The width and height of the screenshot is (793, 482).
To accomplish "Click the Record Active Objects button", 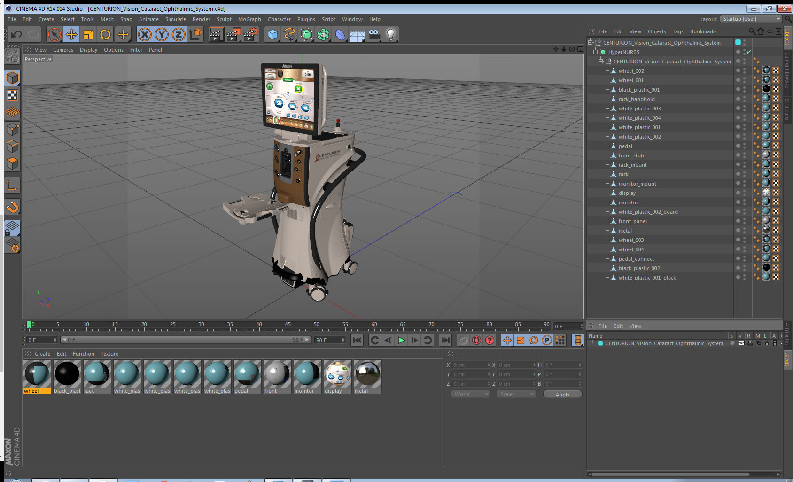I will point(463,340).
